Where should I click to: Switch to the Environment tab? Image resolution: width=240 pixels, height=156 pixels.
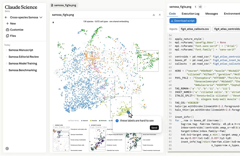click(232, 14)
